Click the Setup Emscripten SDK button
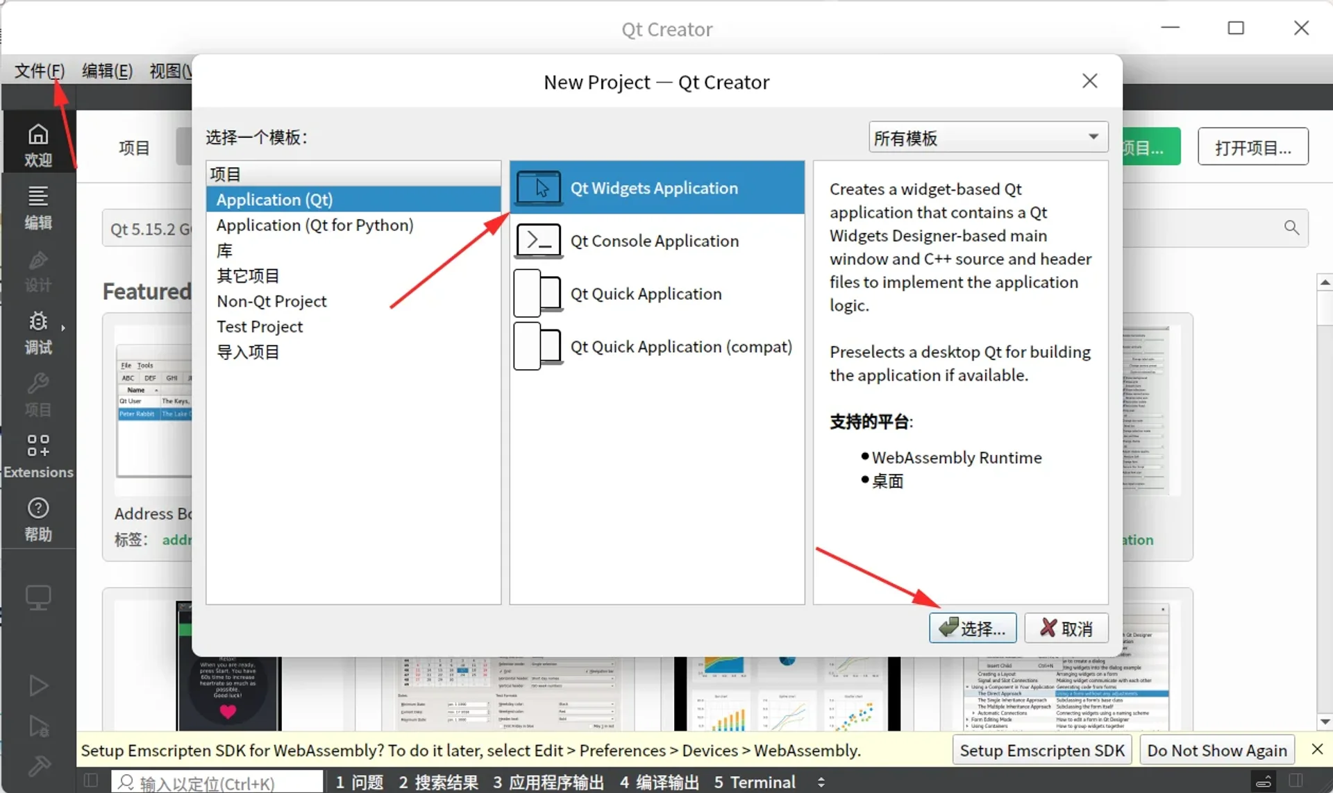Screen dimensions: 1333x793 click(1041, 750)
